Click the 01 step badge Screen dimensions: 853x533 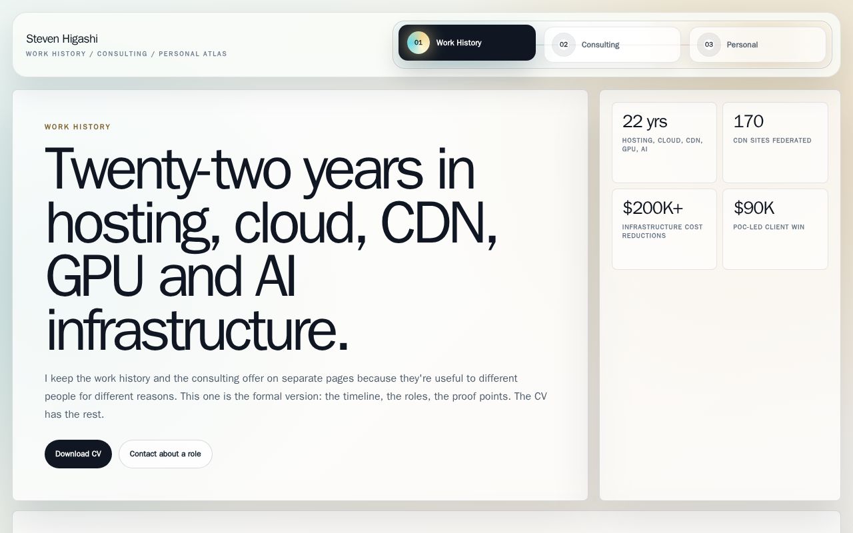tap(419, 43)
